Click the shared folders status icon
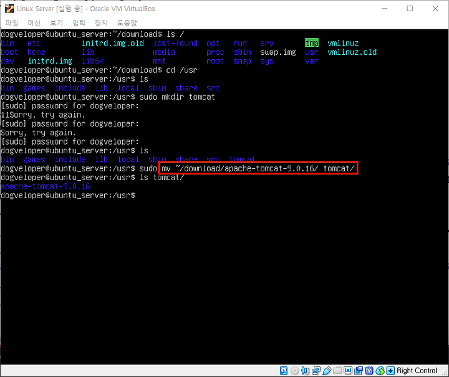 (x=337, y=371)
